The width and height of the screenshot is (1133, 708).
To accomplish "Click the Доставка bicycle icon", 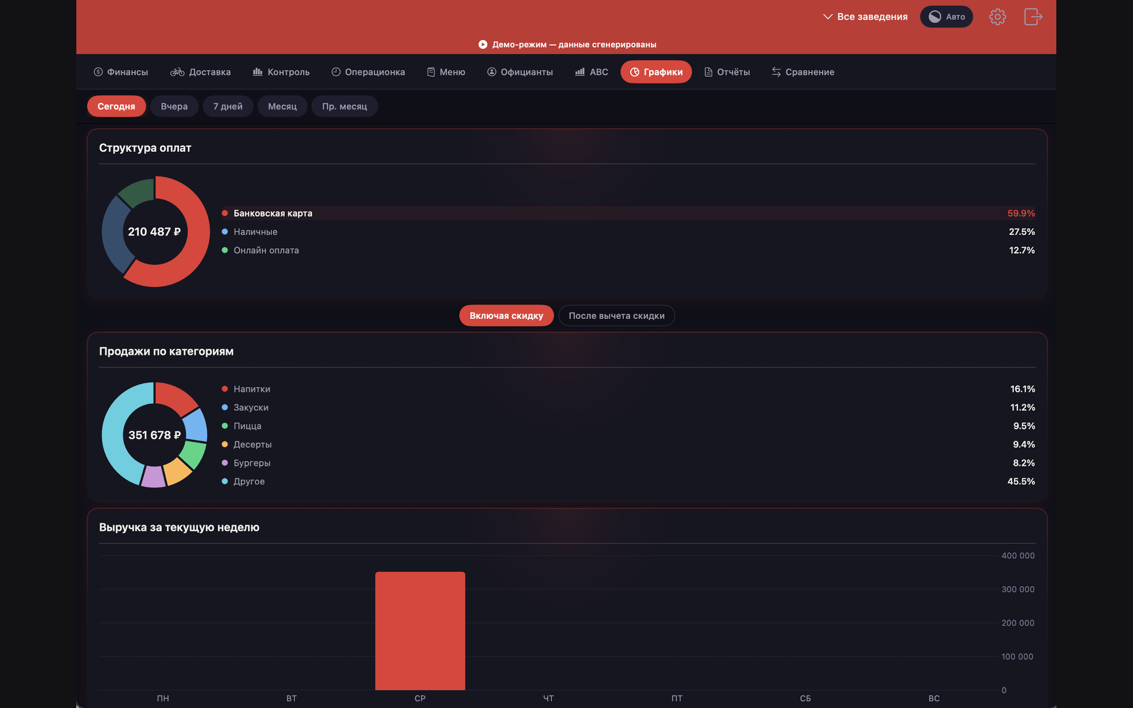I will coord(177,72).
